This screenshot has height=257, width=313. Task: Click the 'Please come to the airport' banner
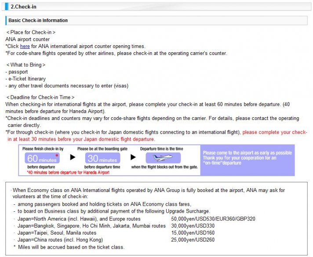pyautogui.click(x=247, y=158)
